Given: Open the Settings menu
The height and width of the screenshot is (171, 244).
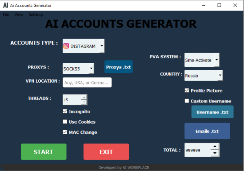Looking at the screenshot, I should [36, 15].
